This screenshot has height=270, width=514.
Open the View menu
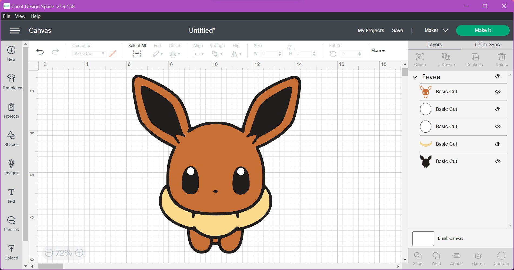point(20,16)
